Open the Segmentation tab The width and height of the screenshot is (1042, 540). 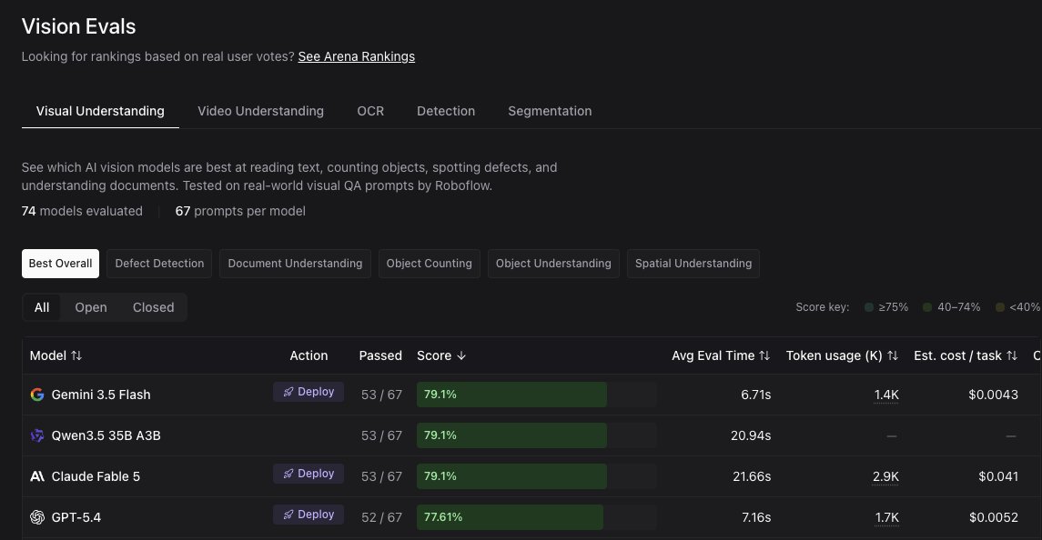[x=550, y=111]
